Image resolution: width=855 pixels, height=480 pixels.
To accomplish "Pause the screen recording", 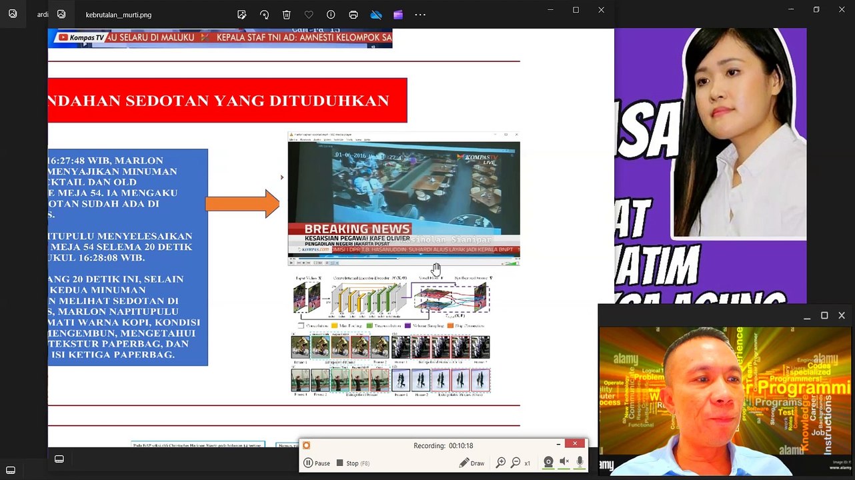I will tap(317, 463).
